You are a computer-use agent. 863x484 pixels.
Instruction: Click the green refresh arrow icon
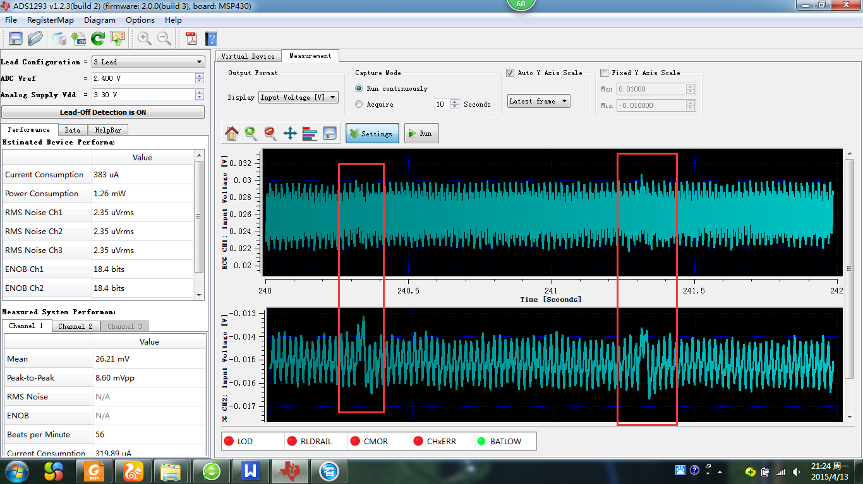coord(98,38)
